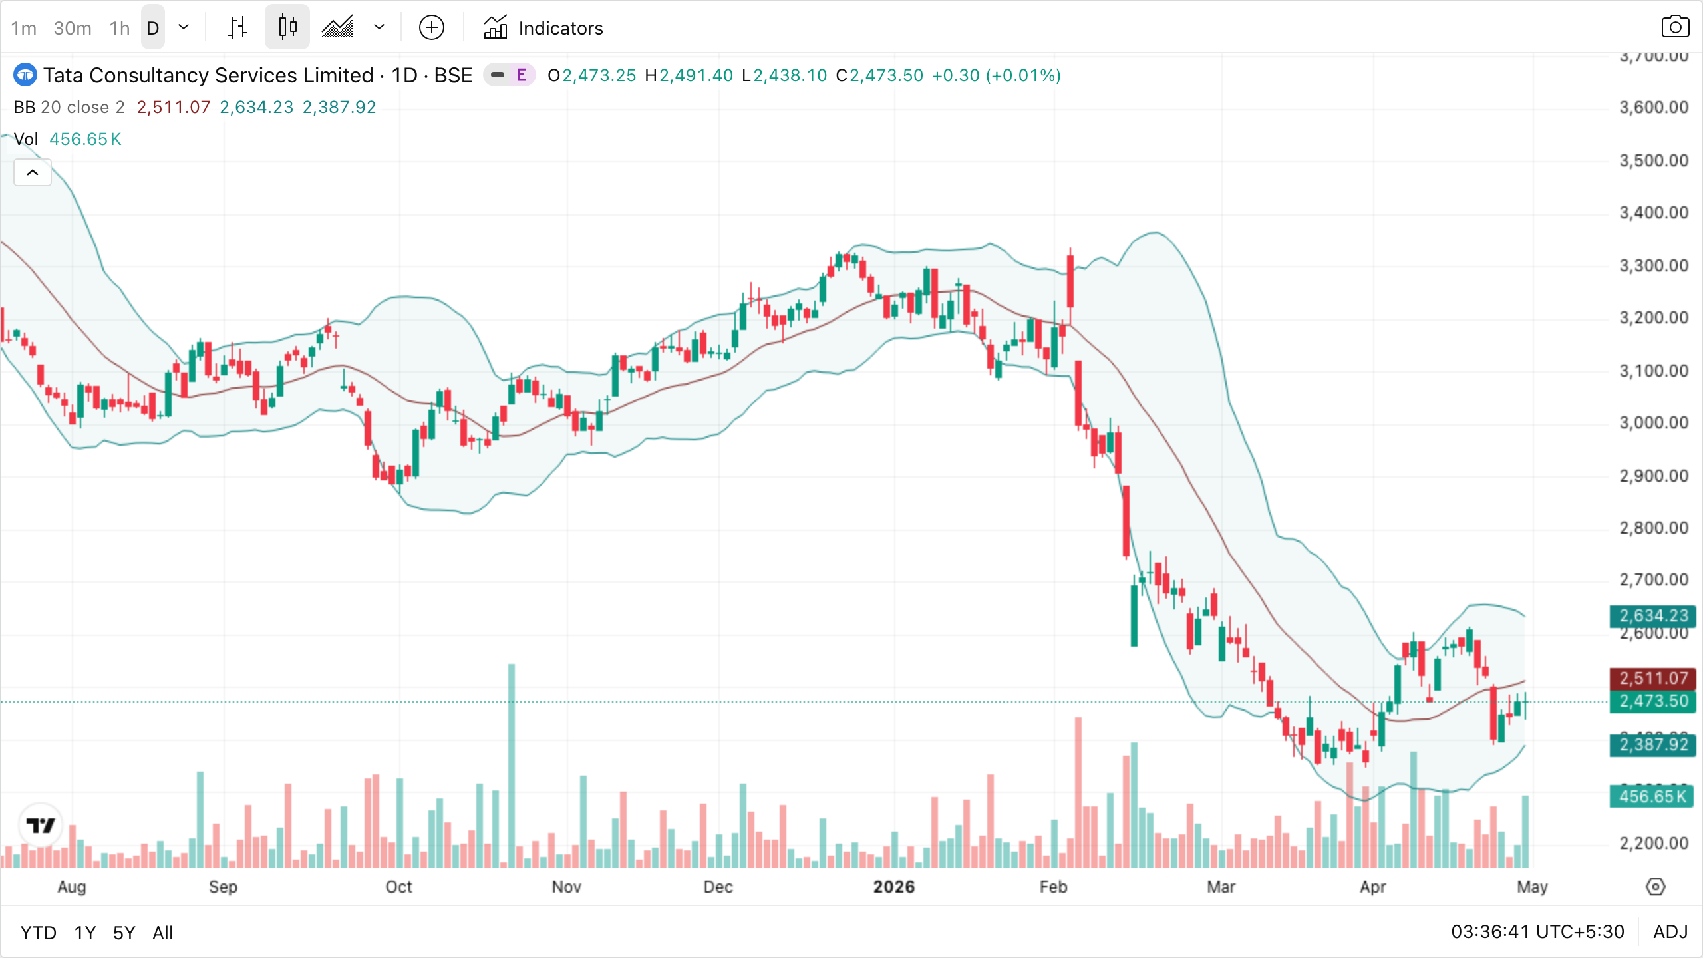The width and height of the screenshot is (1703, 958).
Task: Click the change value +0.30 (+0.01%)
Action: pos(997,75)
